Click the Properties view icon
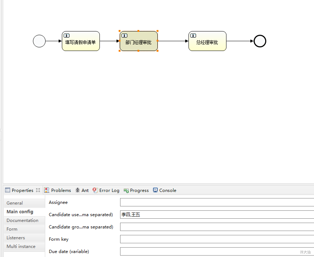This screenshot has height=257, width=314. click(x=7, y=190)
